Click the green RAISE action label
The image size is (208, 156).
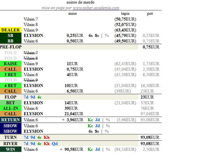tap(11, 63)
